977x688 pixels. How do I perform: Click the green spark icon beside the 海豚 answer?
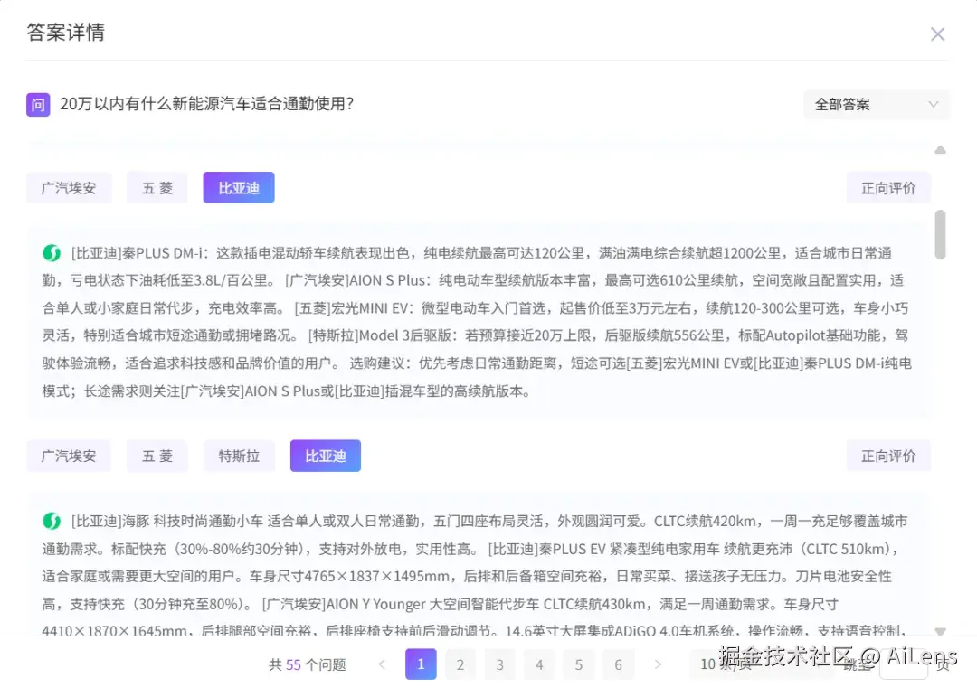[x=51, y=521]
